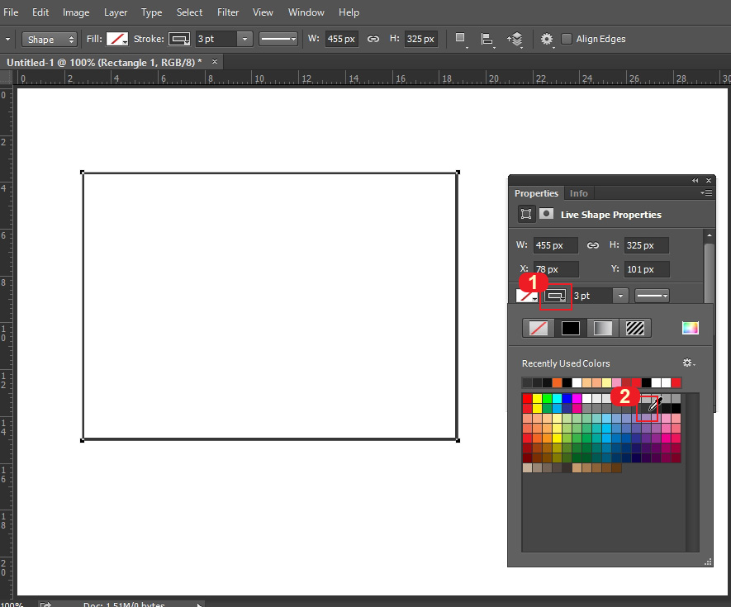This screenshot has width=731, height=607.
Task: Open the Path alignment icon
Action: click(x=487, y=39)
